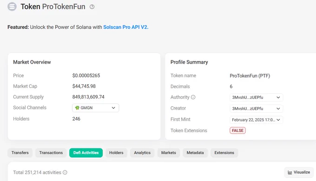Click the chart icon in Visualize button
The width and height of the screenshot is (316, 181).
(290, 172)
